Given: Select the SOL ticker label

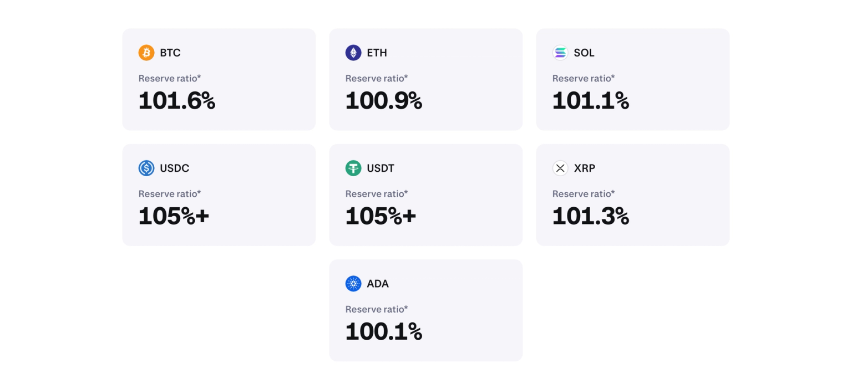Looking at the screenshot, I should (584, 53).
